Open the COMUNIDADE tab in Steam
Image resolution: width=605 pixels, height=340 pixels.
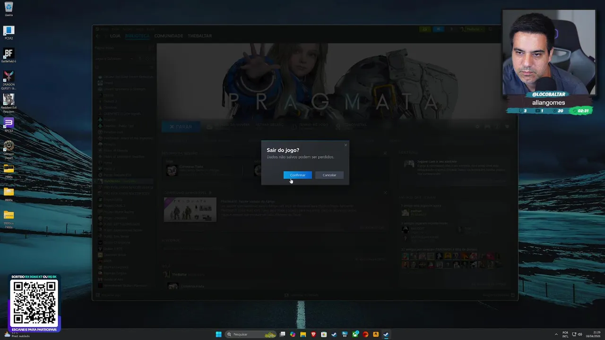[168, 36]
